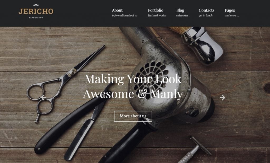The width and height of the screenshot is (270, 163).
Task: Open the Jericho logo home link
Action: 36,11
